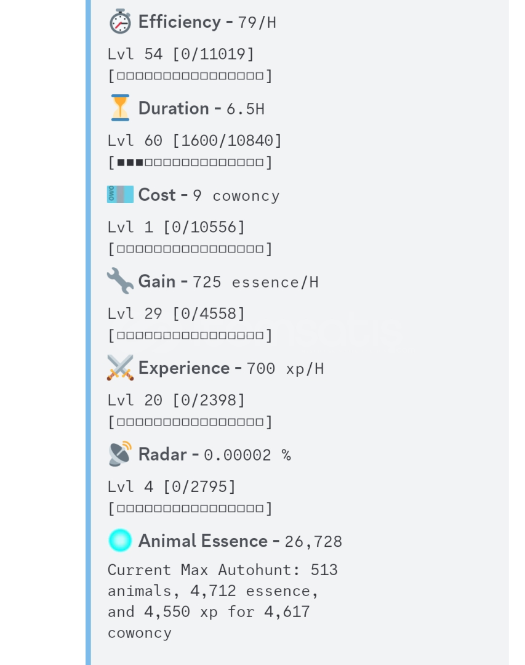
Task: Click the Efficiency level progress bar
Action: (x=190, y=76)
